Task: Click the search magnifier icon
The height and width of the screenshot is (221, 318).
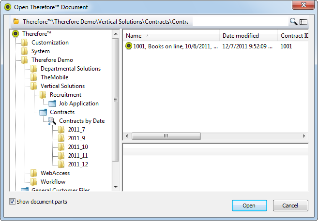Action: click(293, 21)
